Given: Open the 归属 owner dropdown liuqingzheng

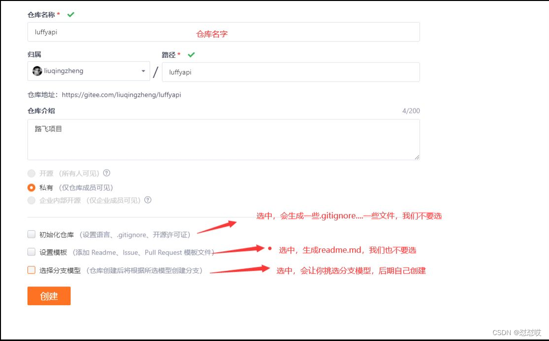Looking at the screenshot, I should coord(89,71).
